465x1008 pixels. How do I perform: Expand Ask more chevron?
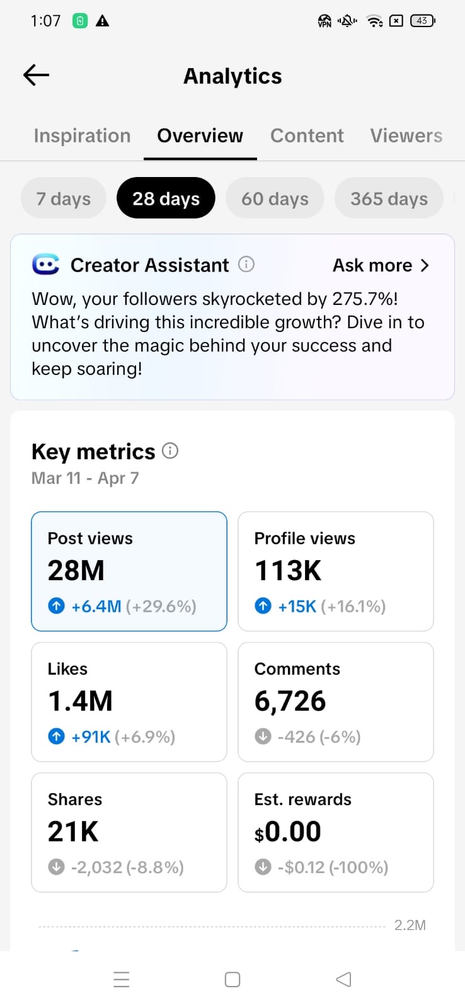pos(425,265)
